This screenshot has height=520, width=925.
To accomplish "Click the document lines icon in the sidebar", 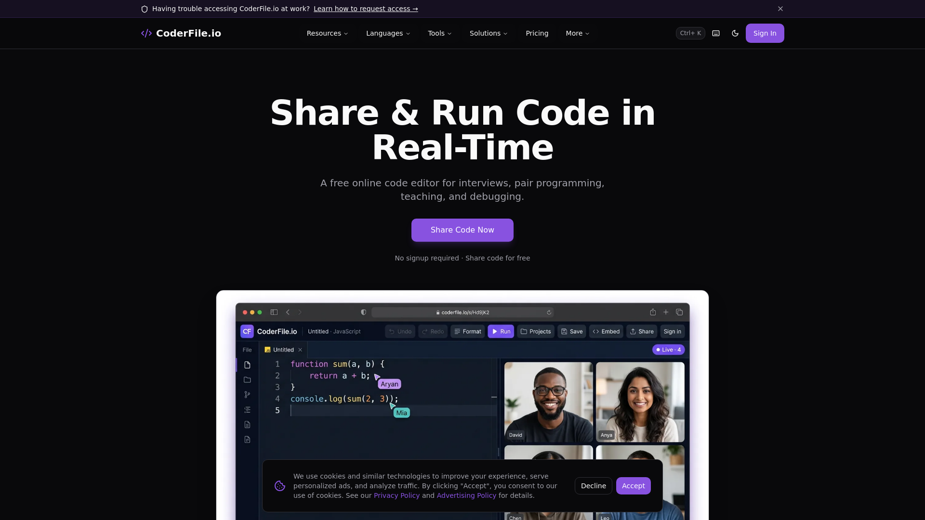I will tap(247, 425).
